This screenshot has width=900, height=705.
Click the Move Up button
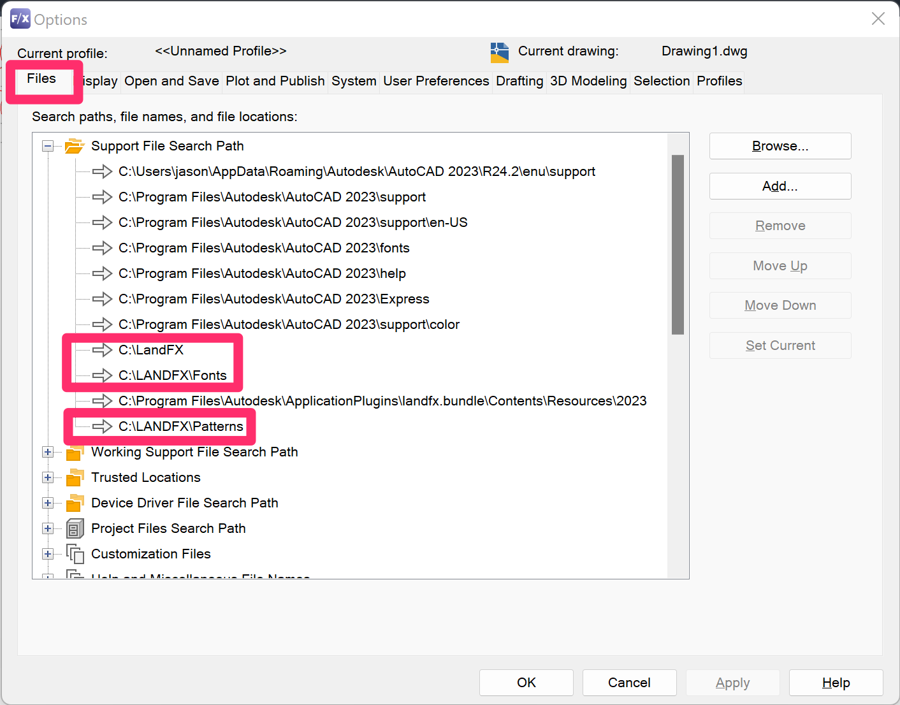point(780,266)
